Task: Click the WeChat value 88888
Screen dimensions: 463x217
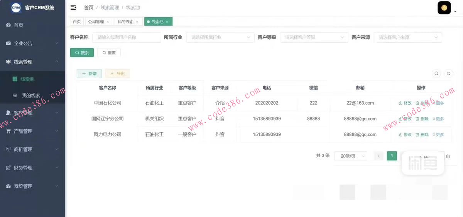Action: pos(313,119)
